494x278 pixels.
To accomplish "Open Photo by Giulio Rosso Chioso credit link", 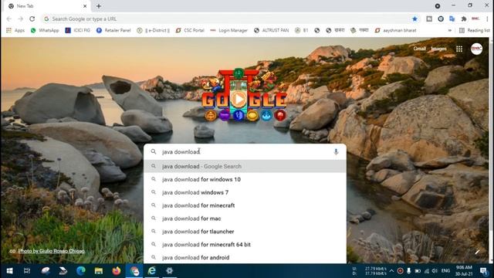I will coord(51,251).
